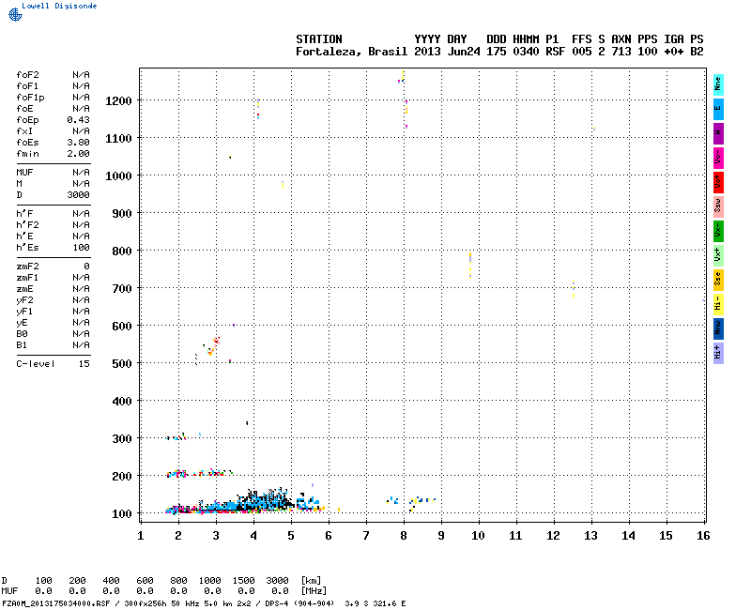Click the red Vo+ legend swatch

(x=718, y=181)
